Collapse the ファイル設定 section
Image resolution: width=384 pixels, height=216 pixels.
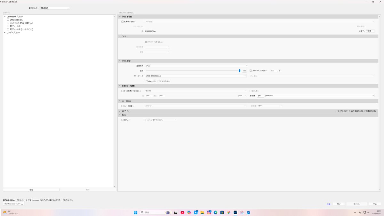pyautogui.click(x=120, y=61)
